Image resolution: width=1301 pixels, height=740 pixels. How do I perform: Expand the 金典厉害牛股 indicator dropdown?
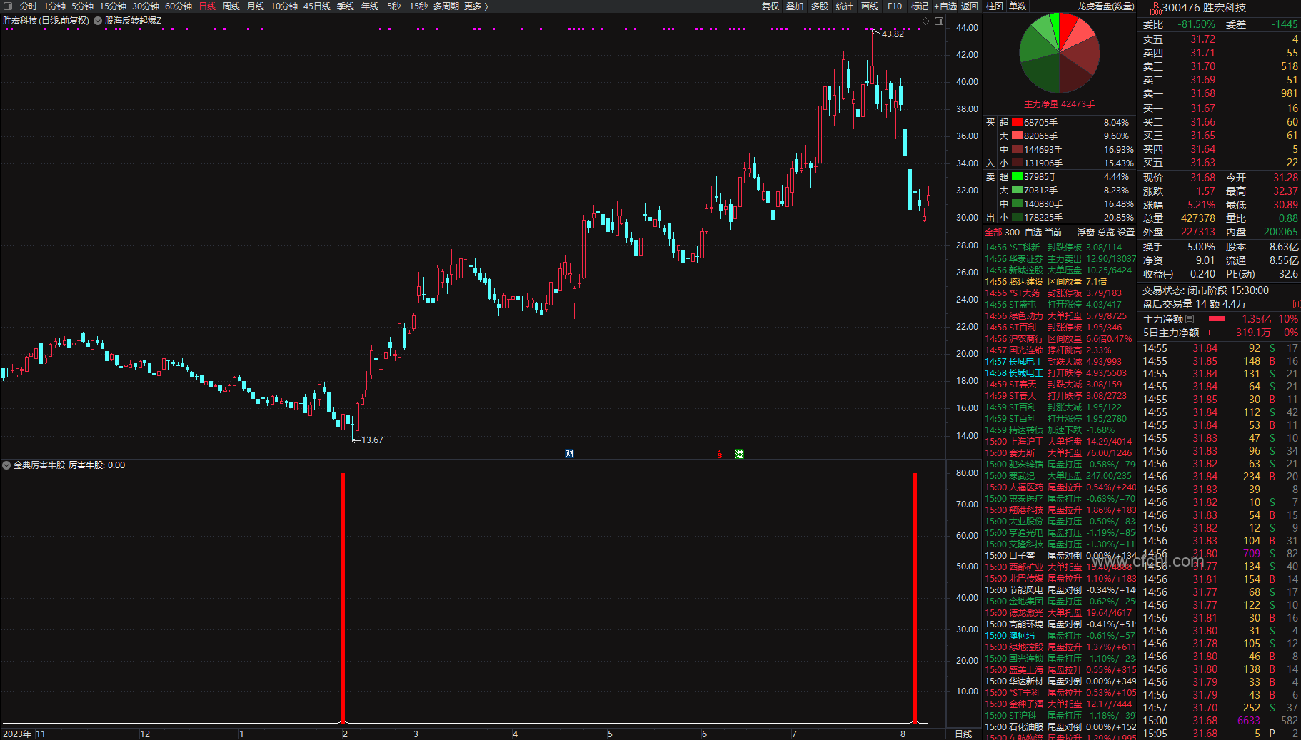pyautogui.click(x=6, y=465)
